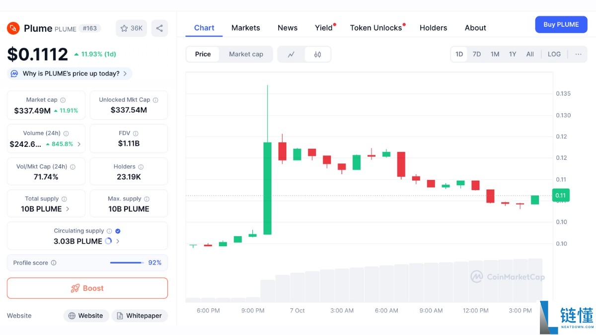Expand the Total supply details chevron
The width and height of the screenshot is (596, 335).
(68, 209)
